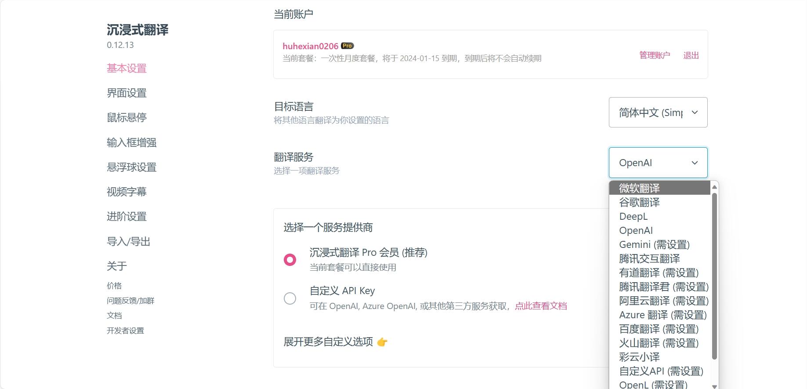The height and width of the screenshot is (389, 807).
Task: Pick 谷歌翻译 in the dropdown list
Action: point(659,202)
